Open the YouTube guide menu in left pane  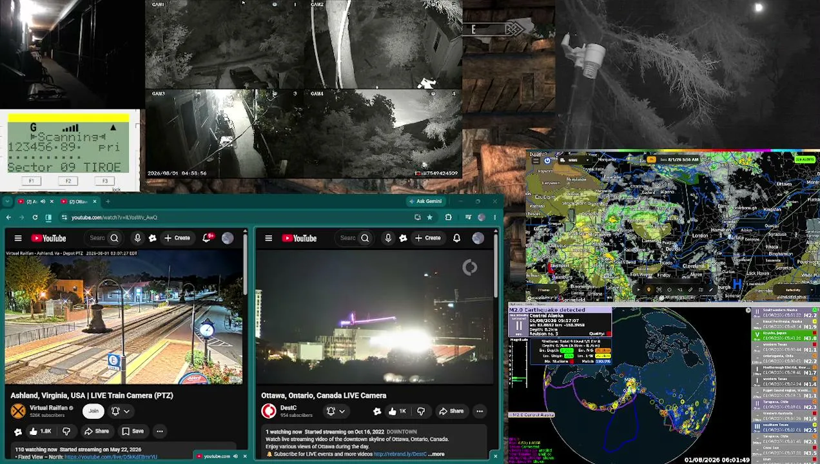(18, 238)
